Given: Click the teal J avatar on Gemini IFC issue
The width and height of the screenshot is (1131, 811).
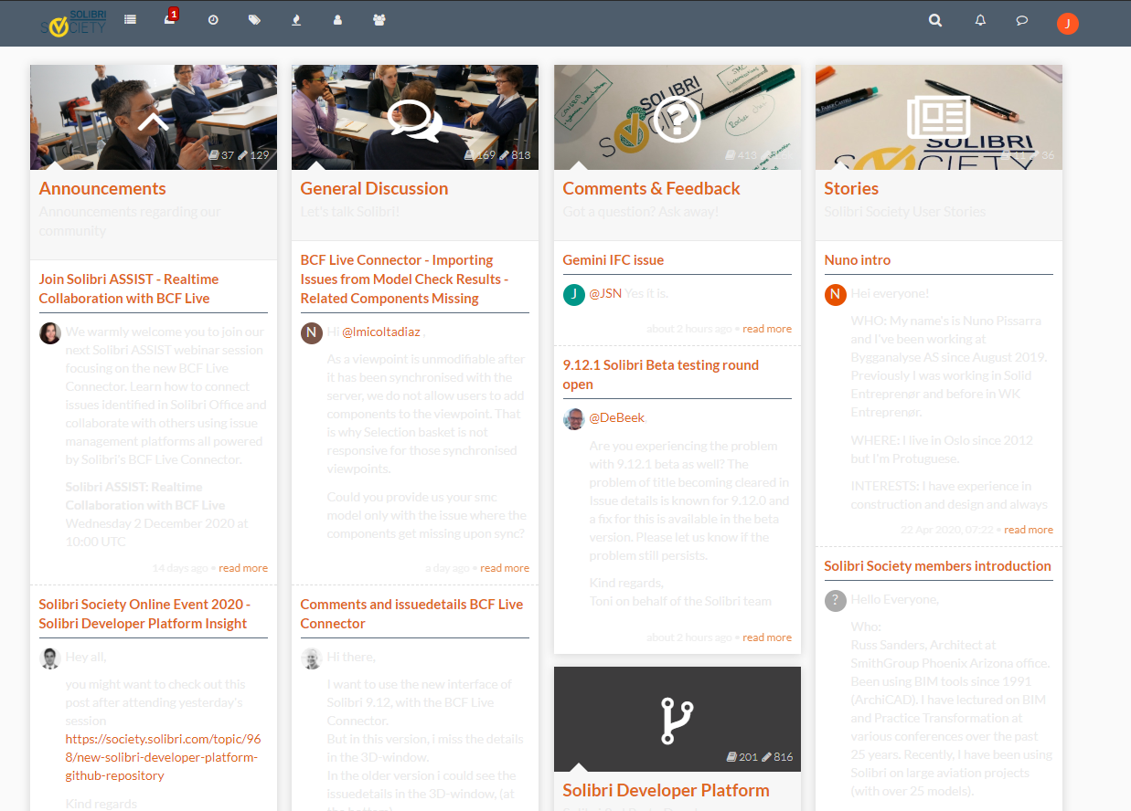Looking at the screenshot, I should (574, 294).
